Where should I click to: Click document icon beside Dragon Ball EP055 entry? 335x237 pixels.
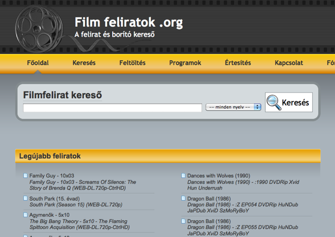183,221
